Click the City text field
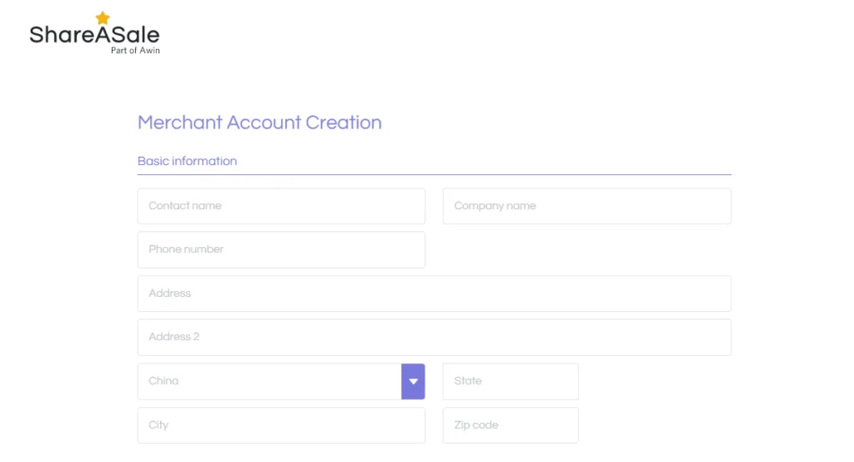 (281, 425)
